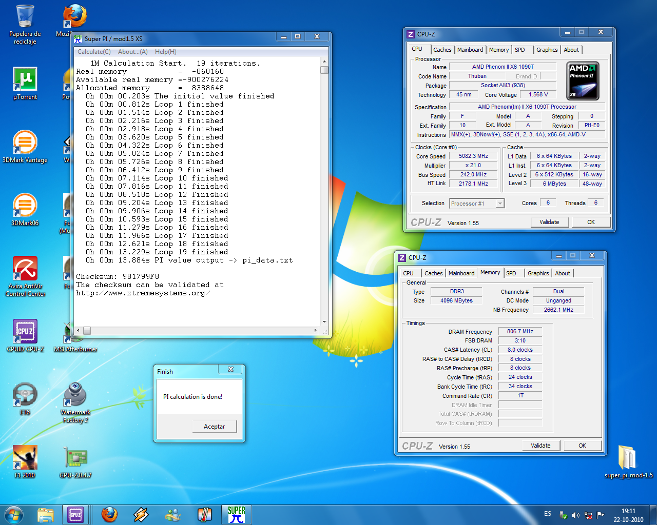Open Watermark Factory 2 shortcut

point(75,402)
